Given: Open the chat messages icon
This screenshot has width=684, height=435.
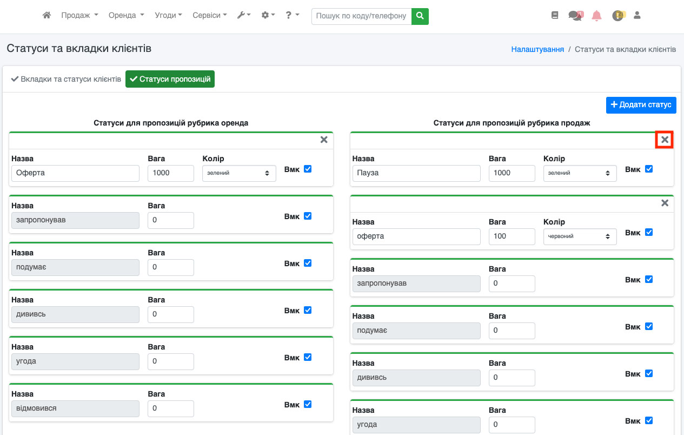Looking at the screenshot, I should tap(575, 16).
